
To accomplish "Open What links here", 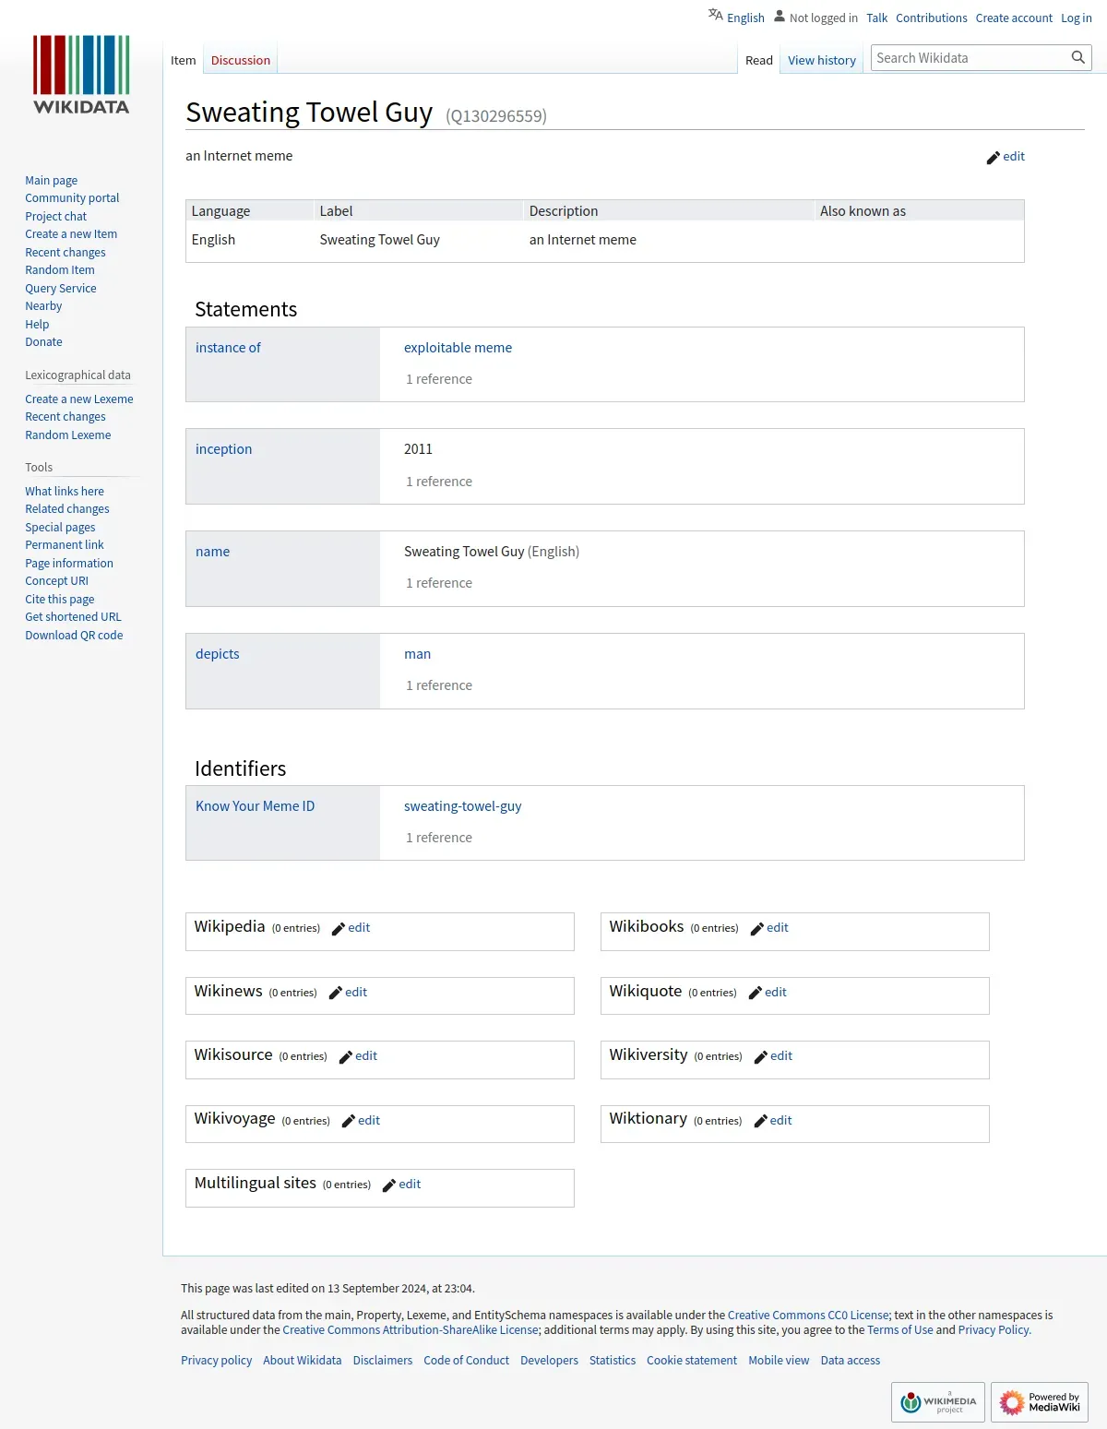I will click(64, 492).
